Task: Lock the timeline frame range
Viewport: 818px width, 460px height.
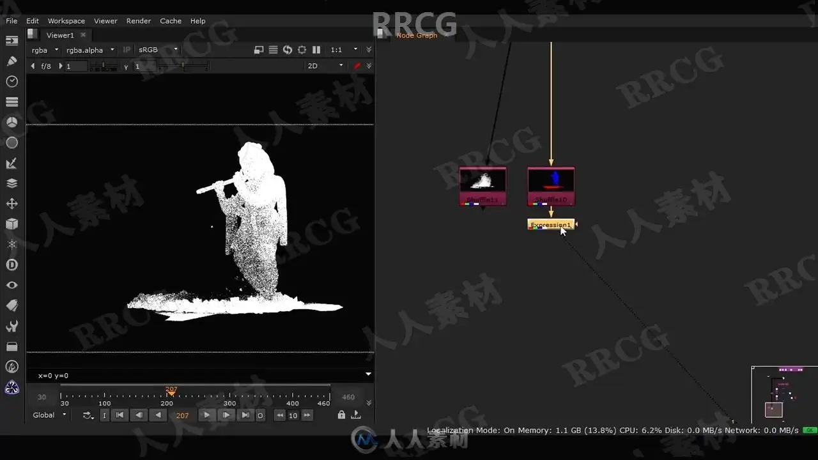Action: tap(341, 415)
